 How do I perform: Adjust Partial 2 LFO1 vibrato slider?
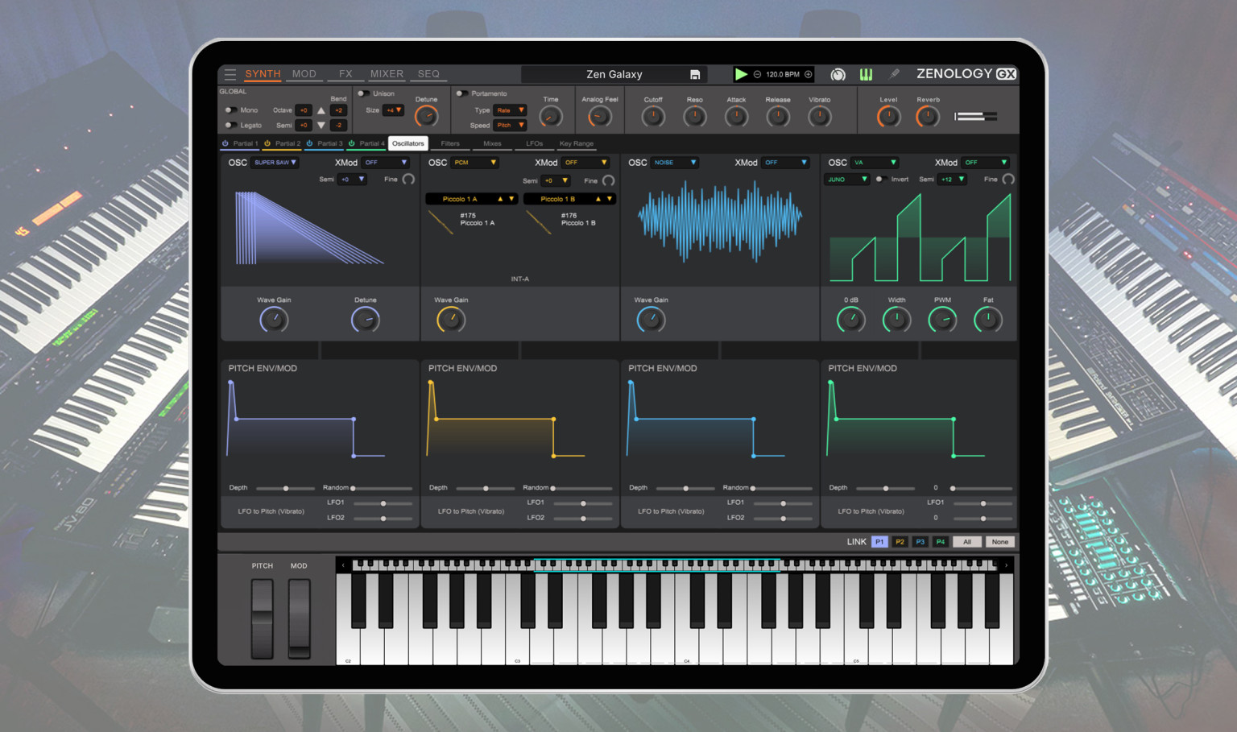click(x=583, y=503)
